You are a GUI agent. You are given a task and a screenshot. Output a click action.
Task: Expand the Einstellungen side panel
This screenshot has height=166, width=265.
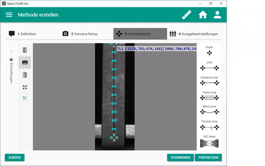(11, 51)
